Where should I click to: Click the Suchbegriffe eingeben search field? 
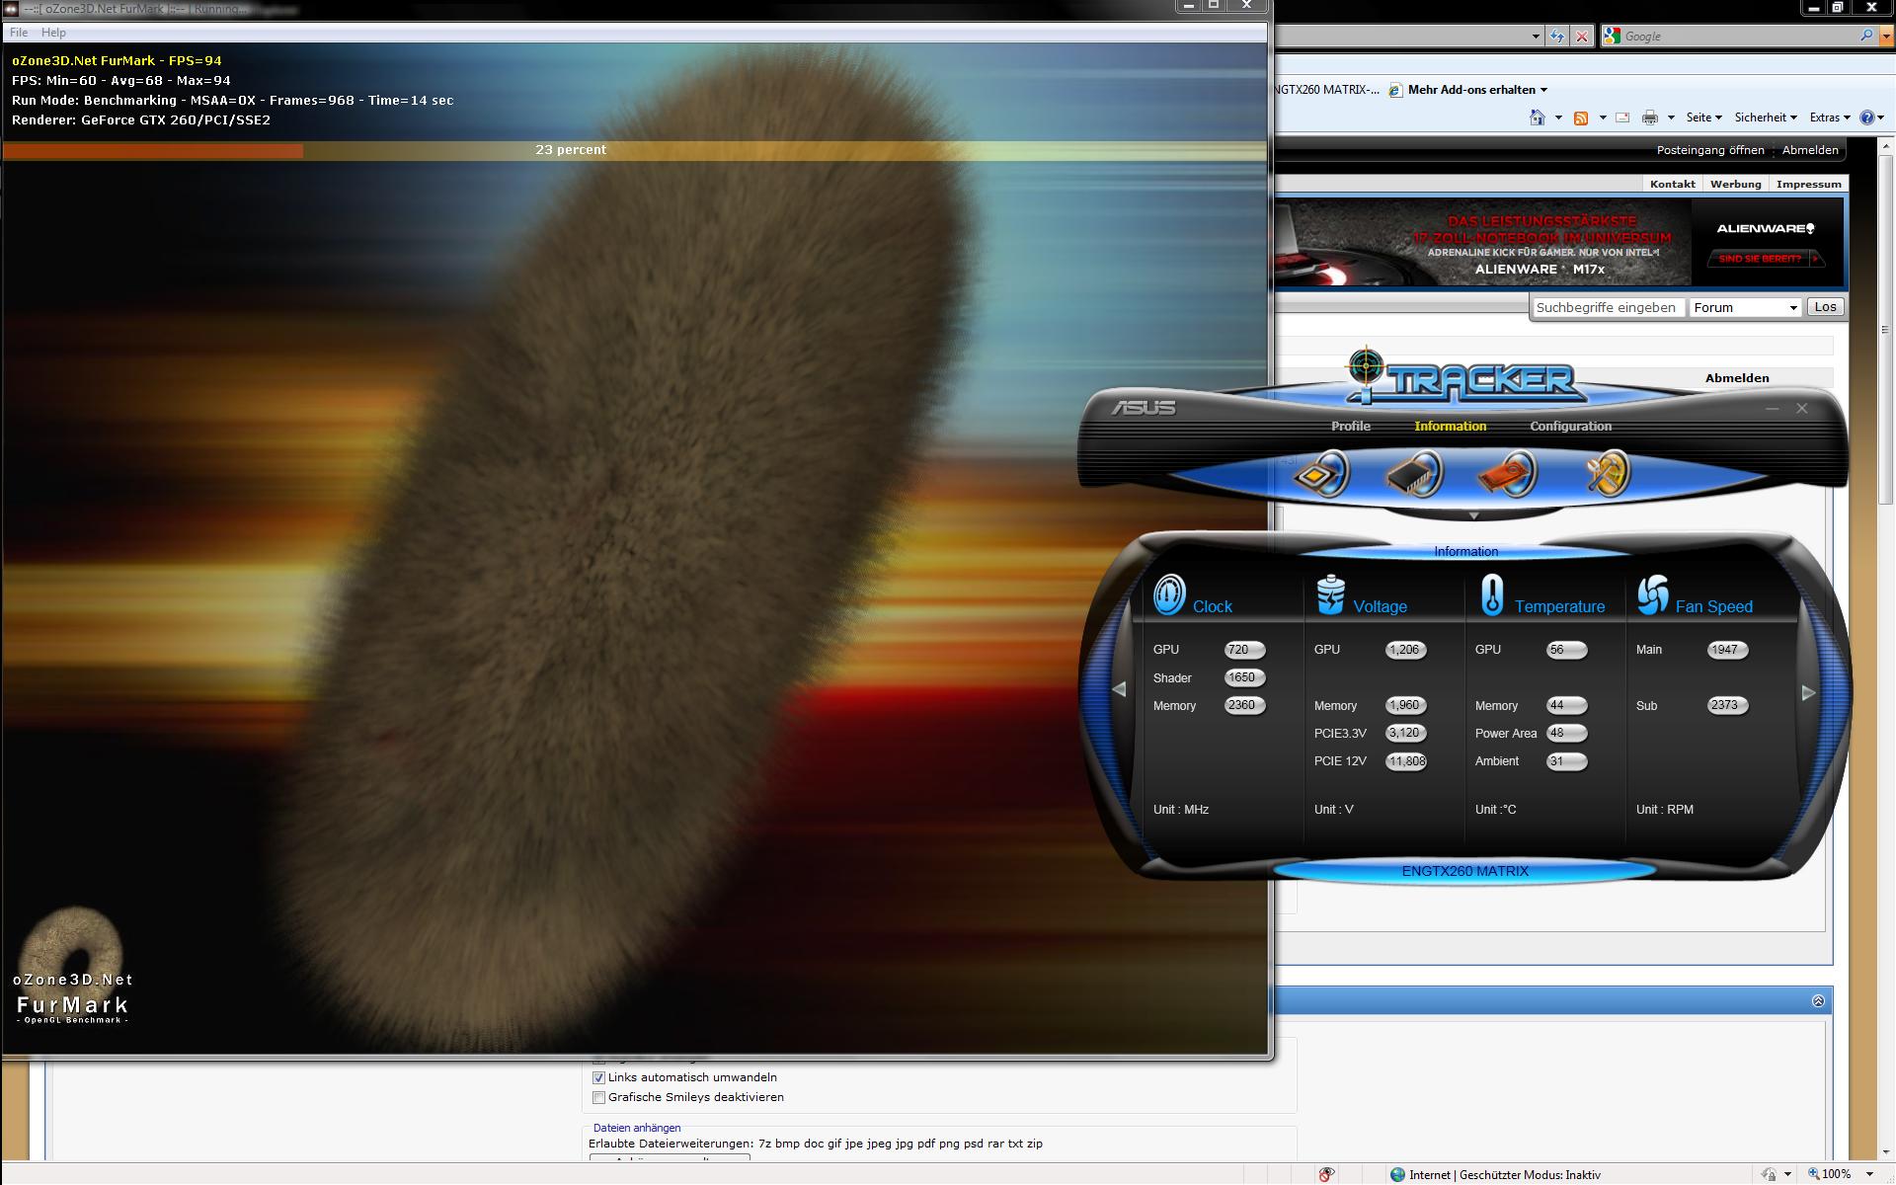click(x=1606, y=307)
